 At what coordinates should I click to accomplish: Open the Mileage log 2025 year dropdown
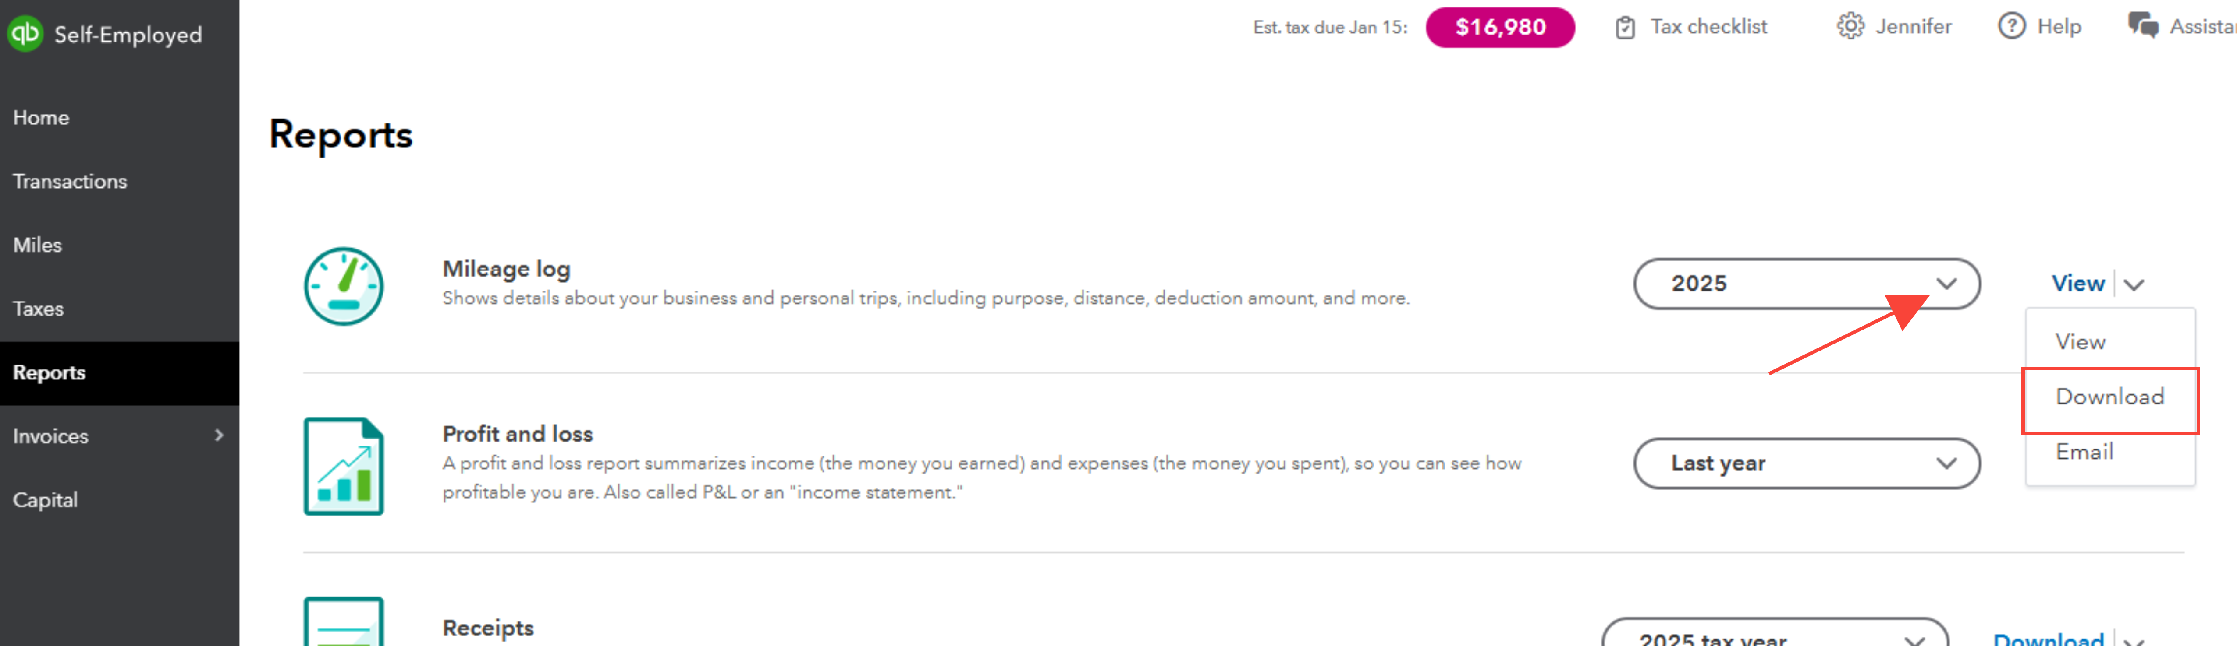(1806, 284)
